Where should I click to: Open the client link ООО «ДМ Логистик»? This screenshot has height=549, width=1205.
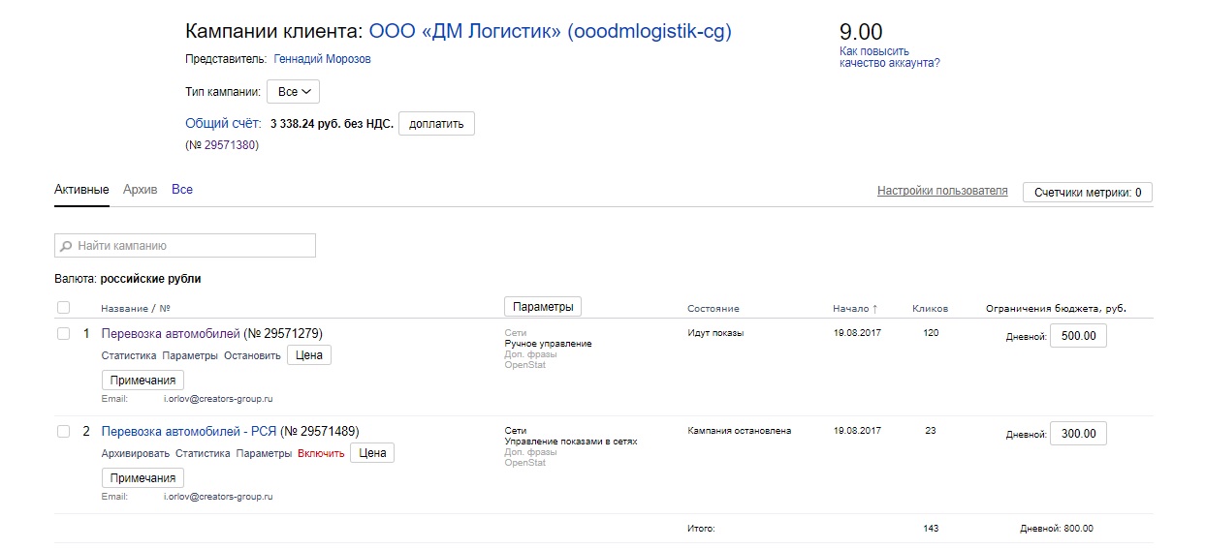pyautogui.click(x=551, y=31)
